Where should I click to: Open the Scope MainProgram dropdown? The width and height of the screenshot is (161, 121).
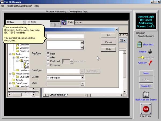click(82, 77)
